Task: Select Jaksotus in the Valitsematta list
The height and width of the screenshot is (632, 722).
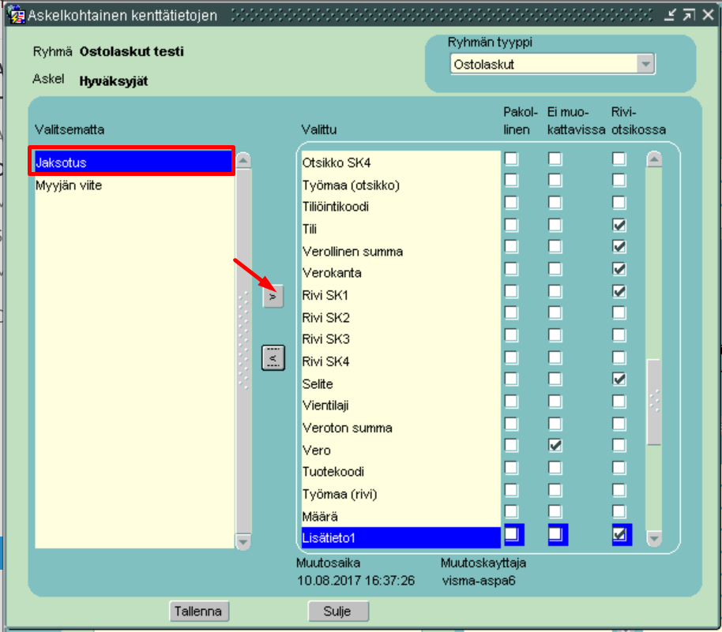Action: pyautogui.click(x=133, y=163)
